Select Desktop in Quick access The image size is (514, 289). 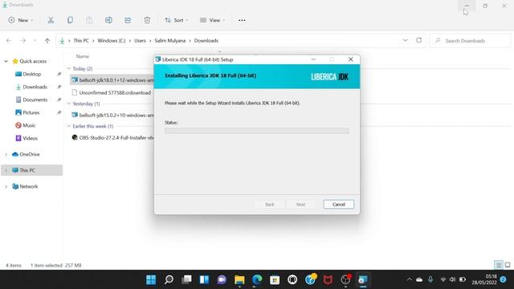32,74
